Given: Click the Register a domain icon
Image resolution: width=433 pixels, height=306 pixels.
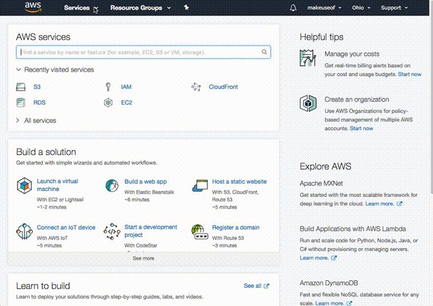Looking at the screenshot, I should pos(199,230).
